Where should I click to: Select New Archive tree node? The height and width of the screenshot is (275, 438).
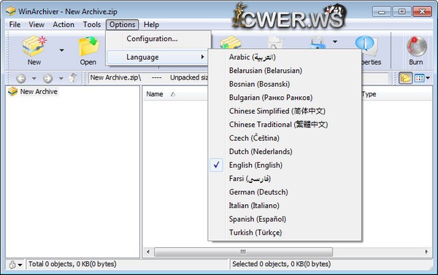pos(39,92)
